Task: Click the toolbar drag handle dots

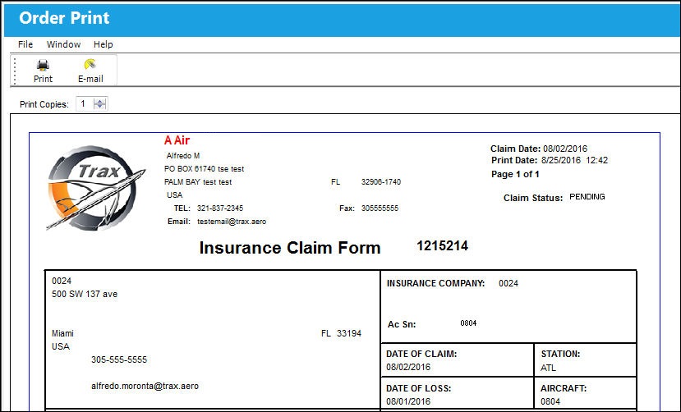Action: [15, 71]
